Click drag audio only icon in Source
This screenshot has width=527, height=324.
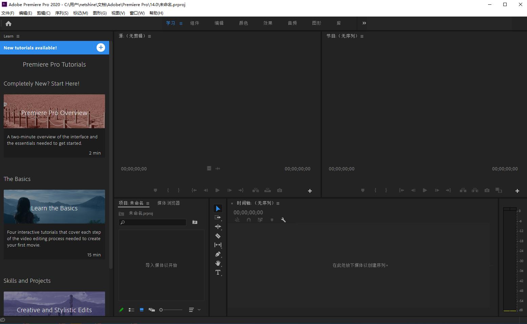tap(218, 168)
